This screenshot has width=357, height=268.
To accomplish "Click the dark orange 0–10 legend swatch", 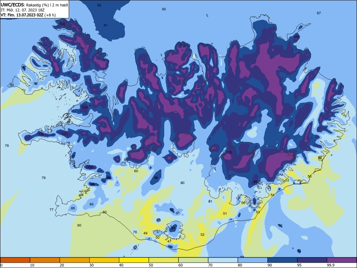I will click(x=15, y=260).
